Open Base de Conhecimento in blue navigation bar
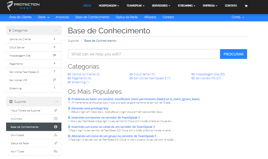Viewport: 268px width, 159px height. click(92, 17)
